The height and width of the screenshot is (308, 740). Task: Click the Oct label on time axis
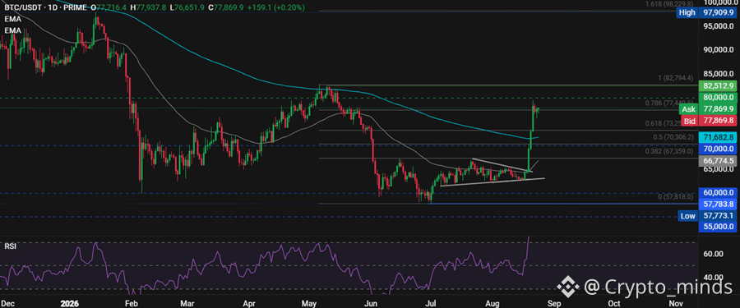614,303
